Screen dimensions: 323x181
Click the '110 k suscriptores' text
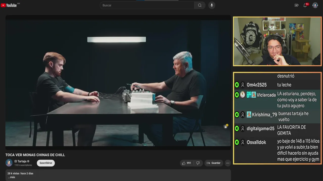point(23,165)
